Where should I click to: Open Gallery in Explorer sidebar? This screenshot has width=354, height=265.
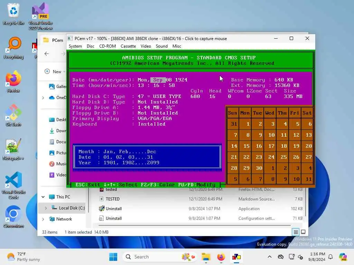click(57, 87)
